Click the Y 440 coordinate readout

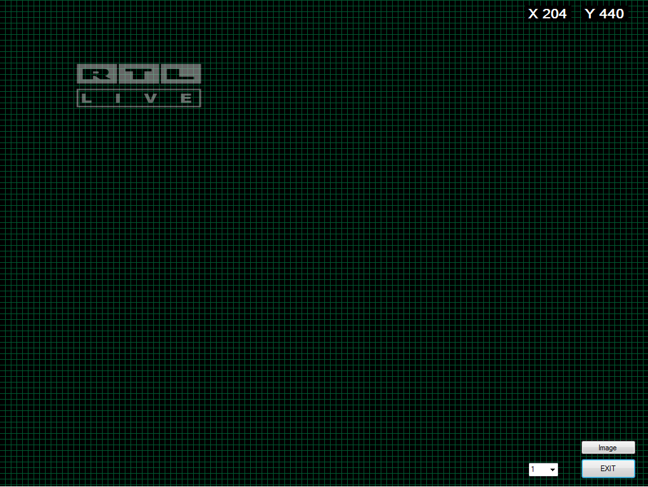[604, 14]
